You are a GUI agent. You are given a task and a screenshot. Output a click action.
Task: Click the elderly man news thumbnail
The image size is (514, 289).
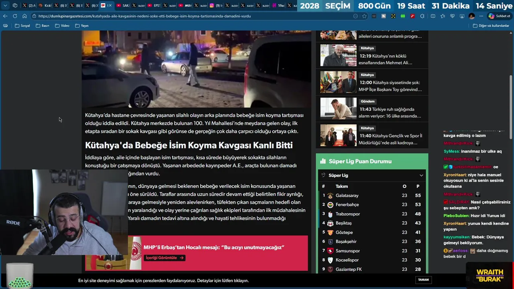click(x=338, y=55)
